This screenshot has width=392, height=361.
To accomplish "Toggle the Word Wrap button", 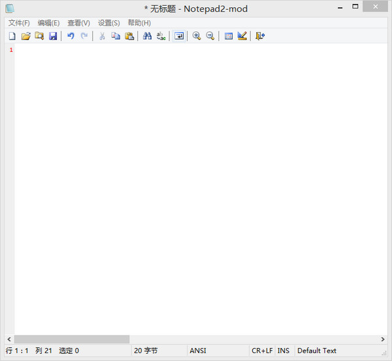I will [179, 36].
